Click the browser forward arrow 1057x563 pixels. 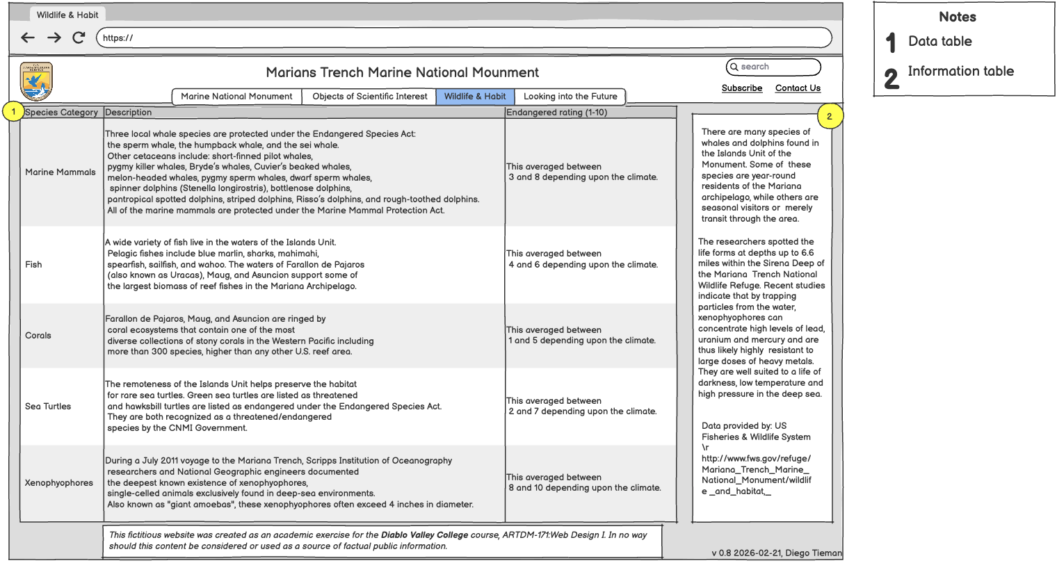[54, 38]
